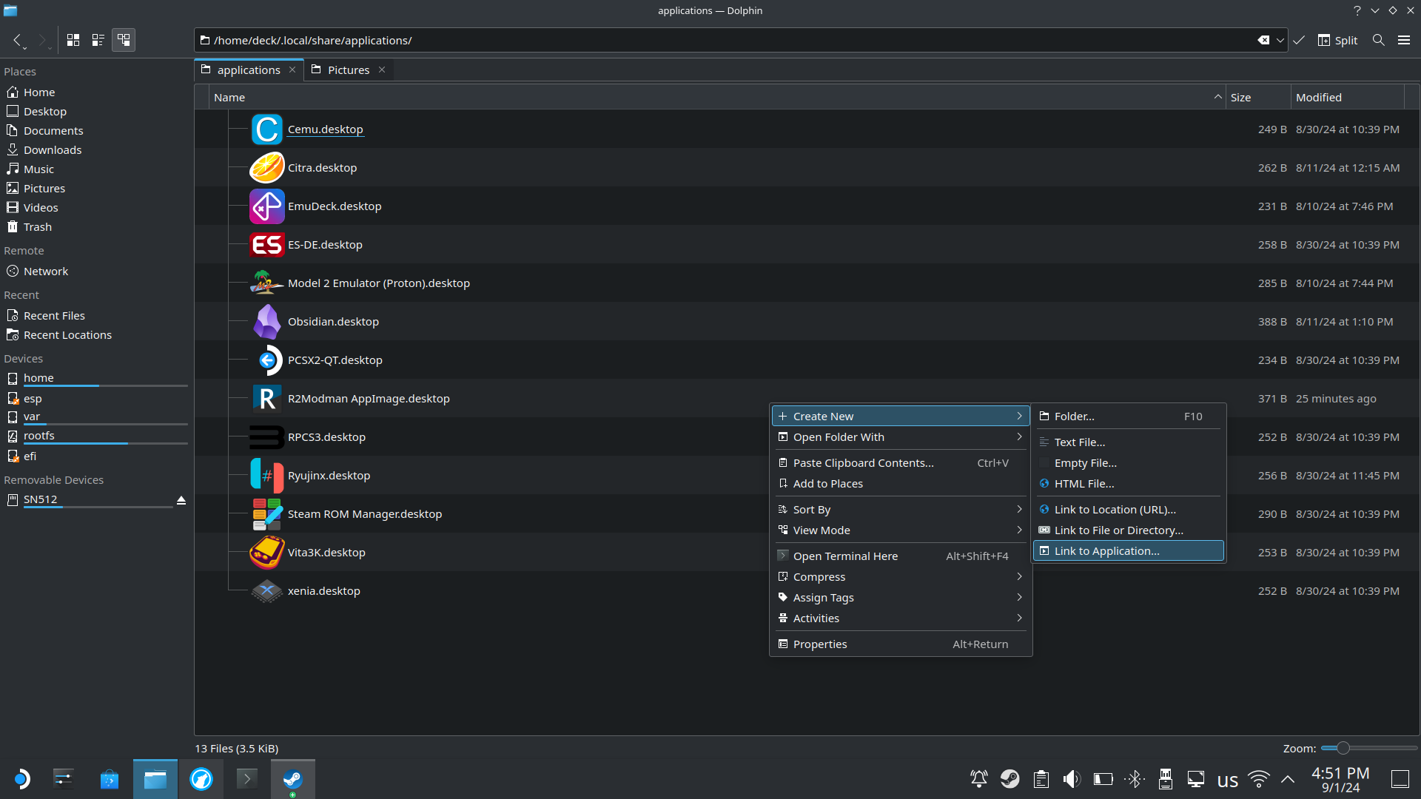The width and height of the screenshot is (1421, 799).
Task: Choose Add to Places
Action: click(901, 484)
